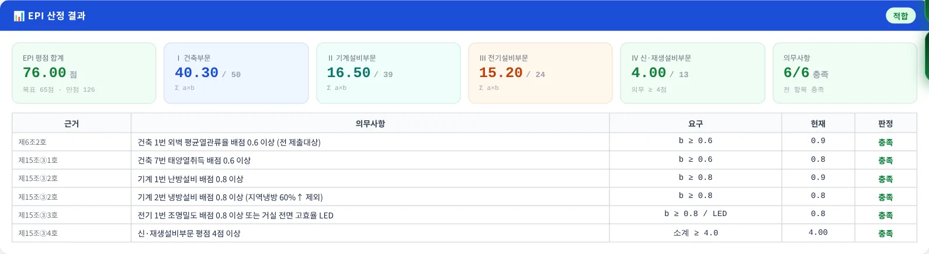Screen dimensions: 929x254
Task: Click the 적합 status badge in the header
Action: 900,16
